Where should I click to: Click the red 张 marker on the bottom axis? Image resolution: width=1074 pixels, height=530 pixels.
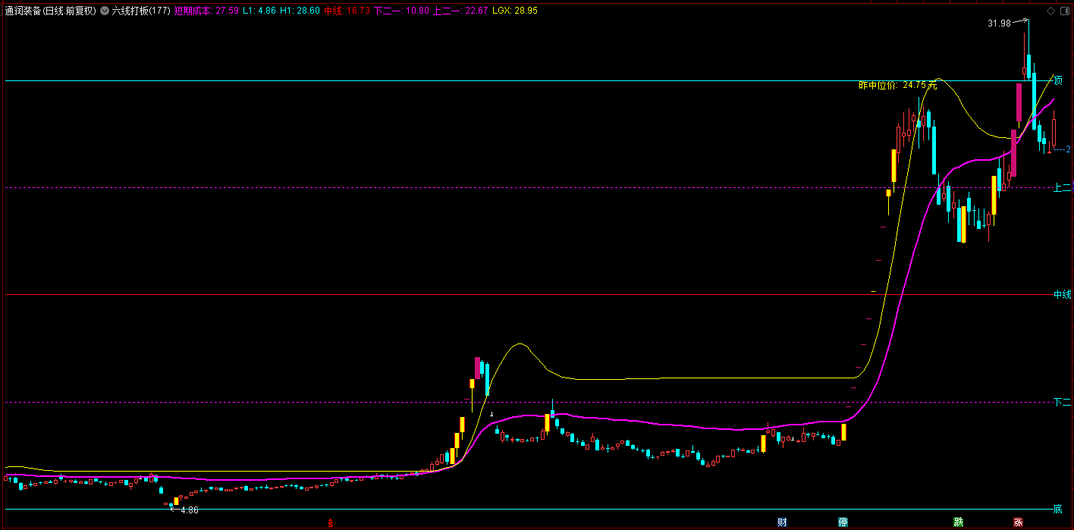coord(1017,522)
